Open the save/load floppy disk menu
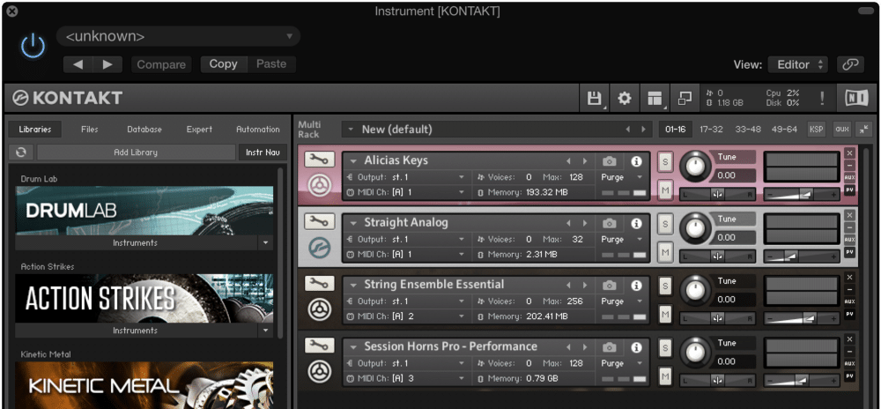This screenshot has width=881, height=409. (594, 99)
